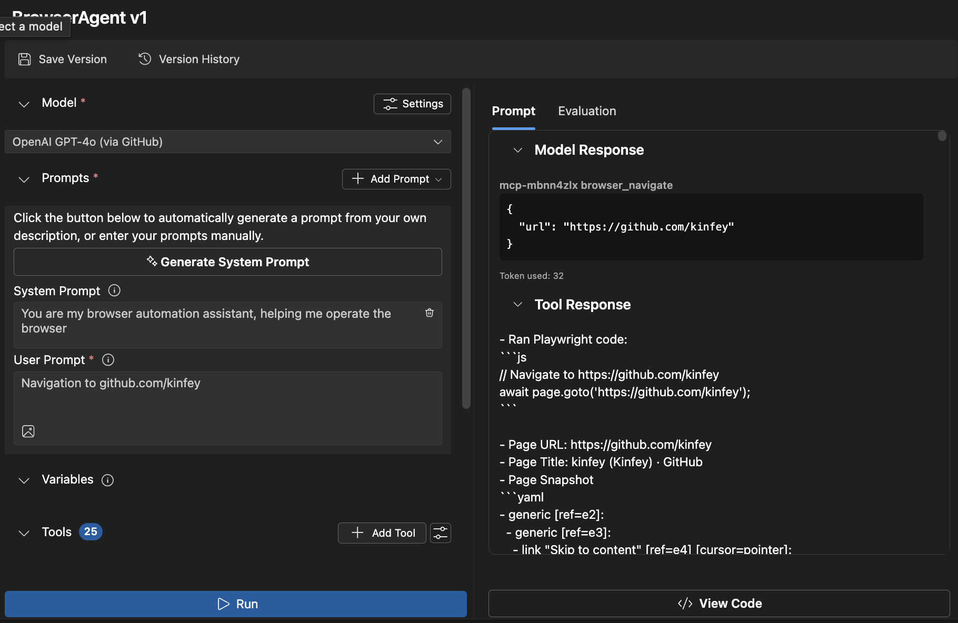Click the info icon beside Variables
Screen dimensions: 958x623
click(107, 480)
